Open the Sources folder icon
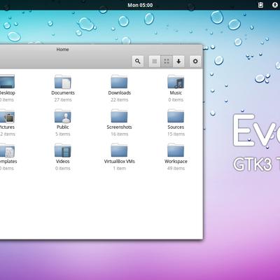Image resolution: width=280 pixels, height=280 pixels. click(176, 116)
